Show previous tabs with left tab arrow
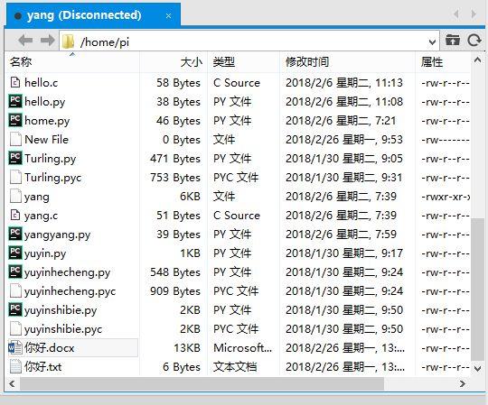The height and width of the screenshot is (405, 488). (x=456, y=14)
